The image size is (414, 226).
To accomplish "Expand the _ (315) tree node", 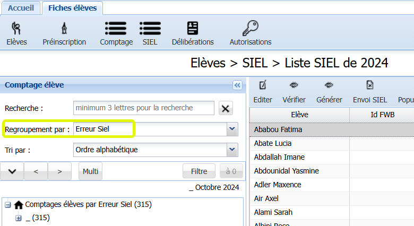I will 19,218.
